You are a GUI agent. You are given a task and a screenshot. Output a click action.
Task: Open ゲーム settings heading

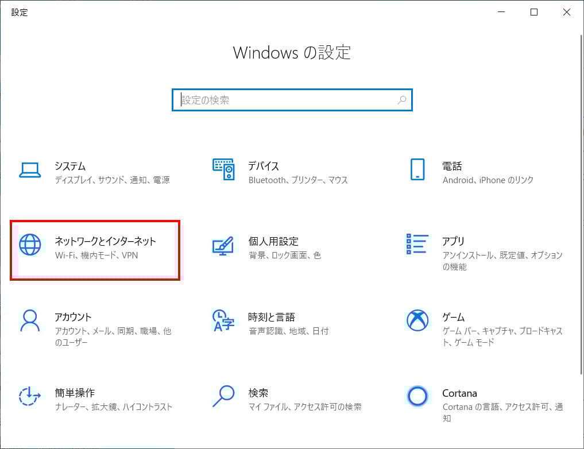[453, 317]
